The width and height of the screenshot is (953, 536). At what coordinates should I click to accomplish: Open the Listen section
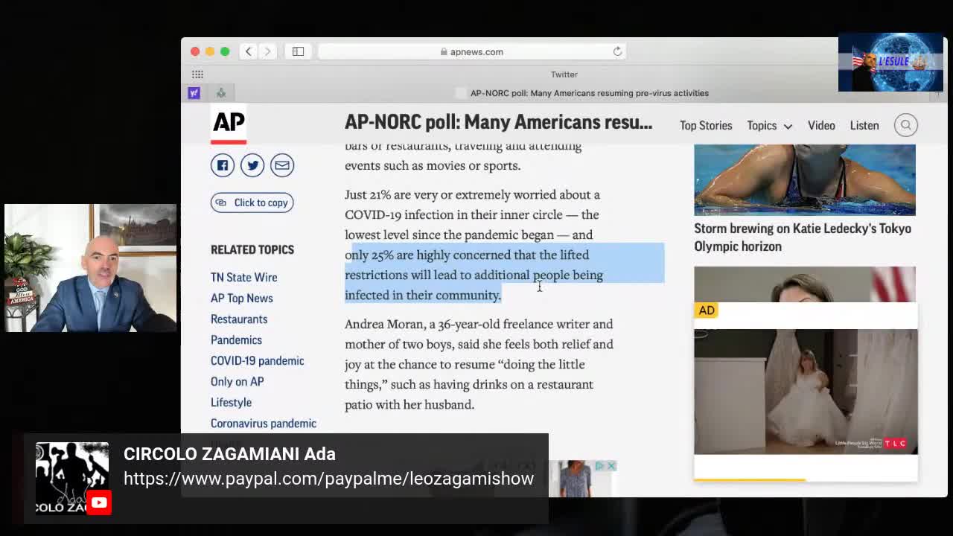pyautogui.click(x=864, y=125)
